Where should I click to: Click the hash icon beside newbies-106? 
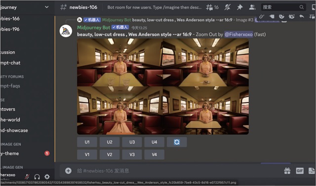63,7
